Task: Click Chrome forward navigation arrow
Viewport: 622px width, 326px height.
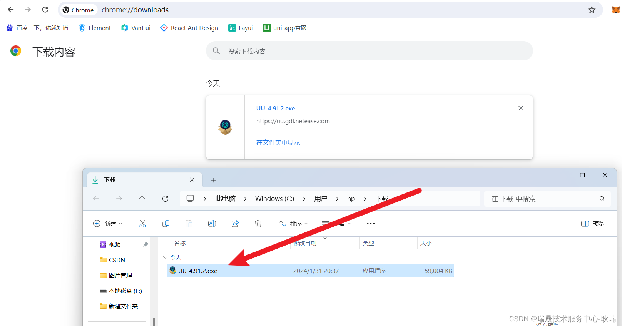Action: pyautogui.click(x=28, y=10)
